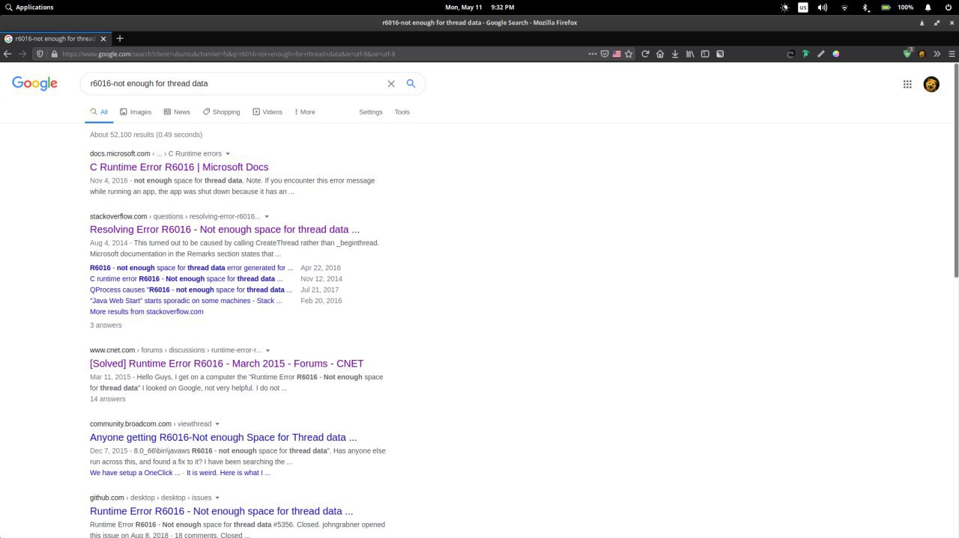Expand the github.com result options arrow

[x=217, y=498]
